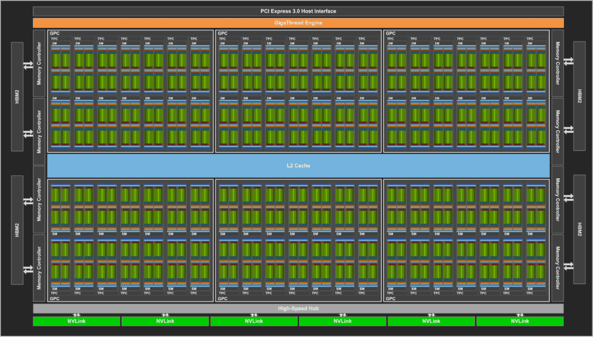The width and height of the screenshot is (593, 337).
Task: Click the double arrow beside top-right Memory Controller
Action: click(x=569, y=61)
